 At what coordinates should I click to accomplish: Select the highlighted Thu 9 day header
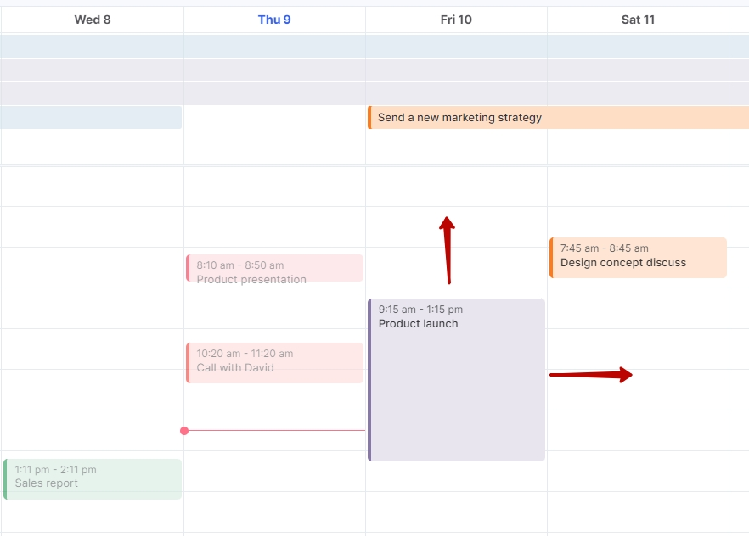[x=274, y=20]
